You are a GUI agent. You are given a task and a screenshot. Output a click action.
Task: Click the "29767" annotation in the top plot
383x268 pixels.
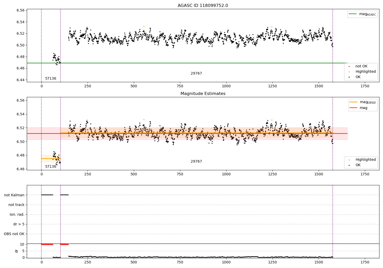(x=196, y=73)
